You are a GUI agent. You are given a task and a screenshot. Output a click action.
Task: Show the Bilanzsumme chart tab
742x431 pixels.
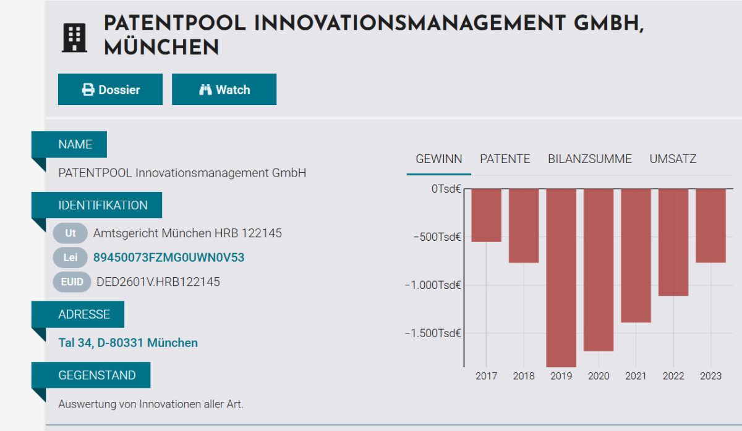tap(589, 159)
